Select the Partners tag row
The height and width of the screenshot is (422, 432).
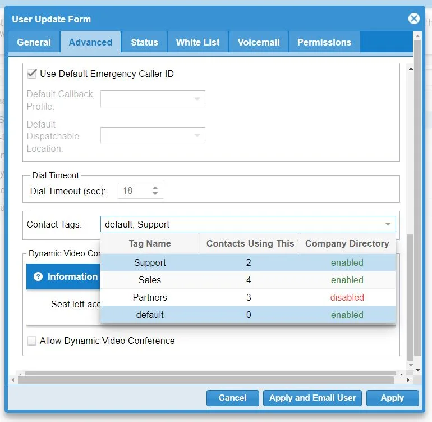tap(248, 297)
